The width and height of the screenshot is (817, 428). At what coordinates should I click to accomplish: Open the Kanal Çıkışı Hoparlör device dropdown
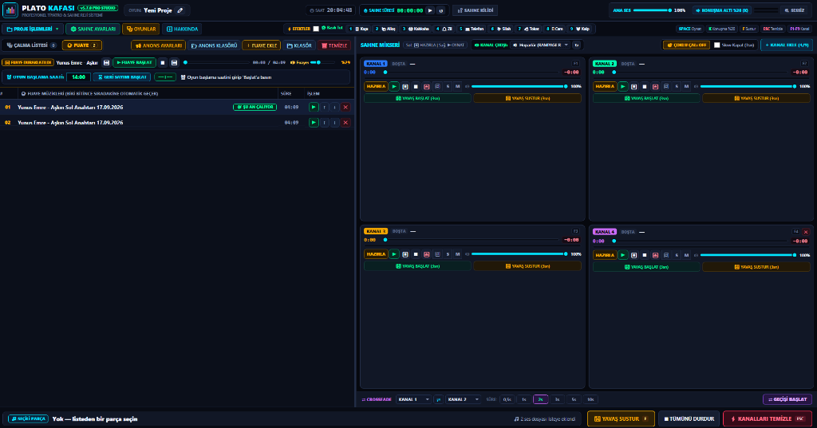coord(540,45)
